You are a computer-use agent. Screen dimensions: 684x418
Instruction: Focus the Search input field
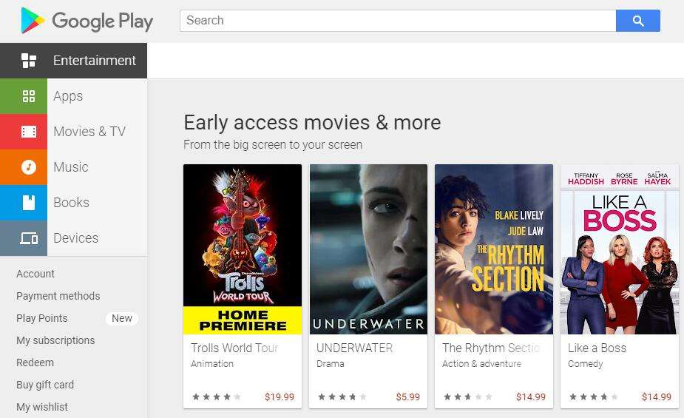pos(397,21)
